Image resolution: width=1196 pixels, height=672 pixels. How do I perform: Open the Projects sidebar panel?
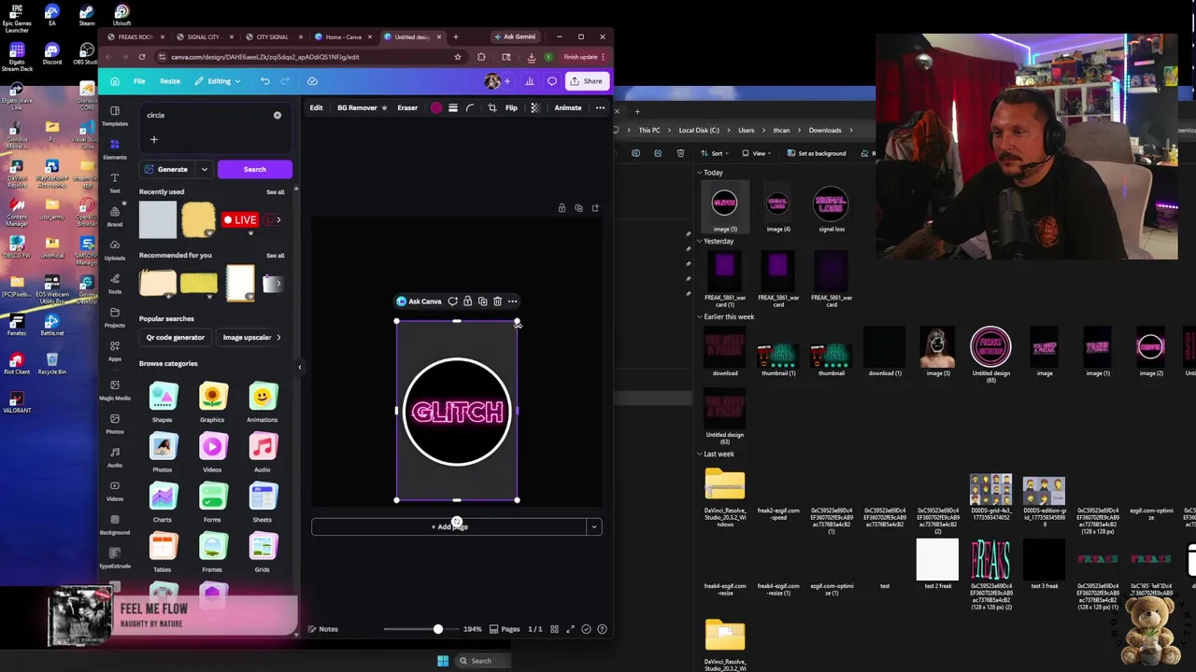115,317
